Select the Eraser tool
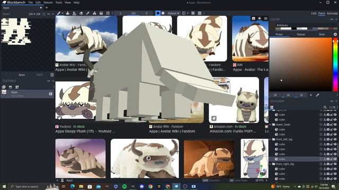Image resolution: width=339 pixels, height=190 pixels. tap(81, 13)
